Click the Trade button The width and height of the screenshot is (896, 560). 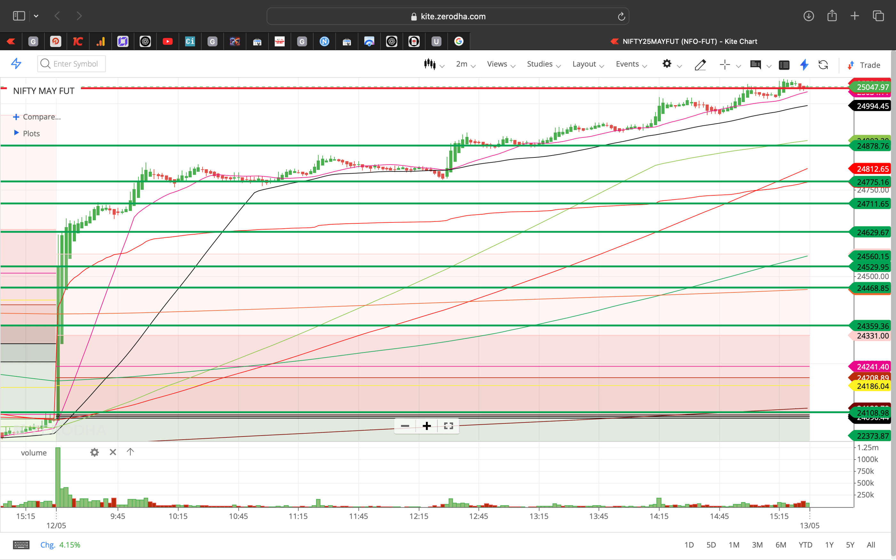tap(869, 65)
